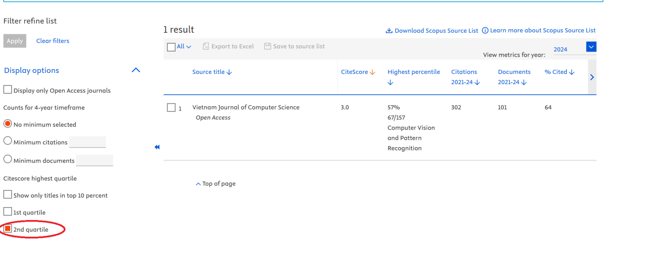Click the Export to Excel icon

pos(206,46)
